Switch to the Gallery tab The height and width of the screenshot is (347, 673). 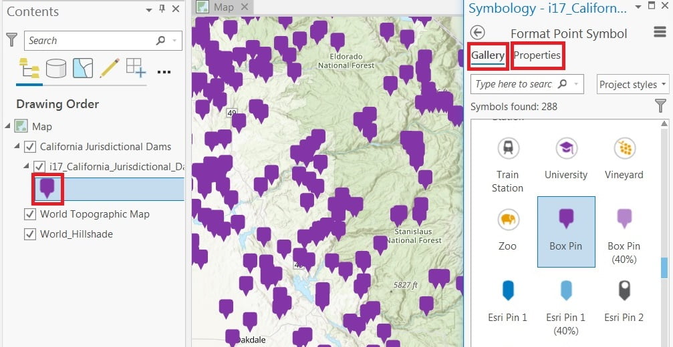point(488,55)
